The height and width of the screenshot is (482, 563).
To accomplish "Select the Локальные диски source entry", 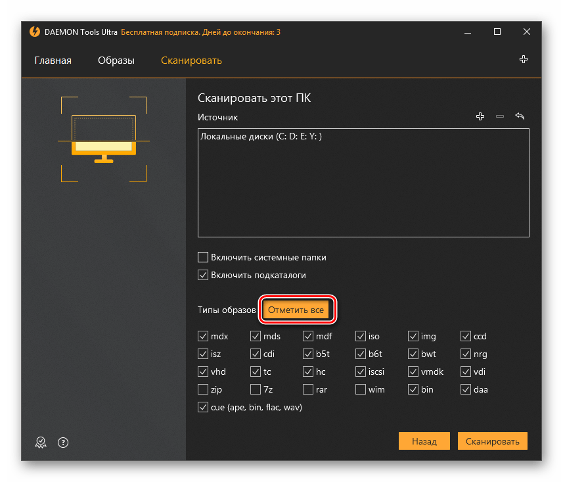I will click(261, 137).
